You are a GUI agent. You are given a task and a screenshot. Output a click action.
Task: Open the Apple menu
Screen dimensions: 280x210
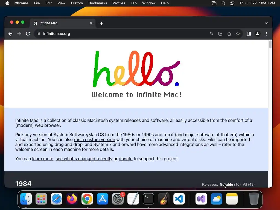click(x=7, y=3)
